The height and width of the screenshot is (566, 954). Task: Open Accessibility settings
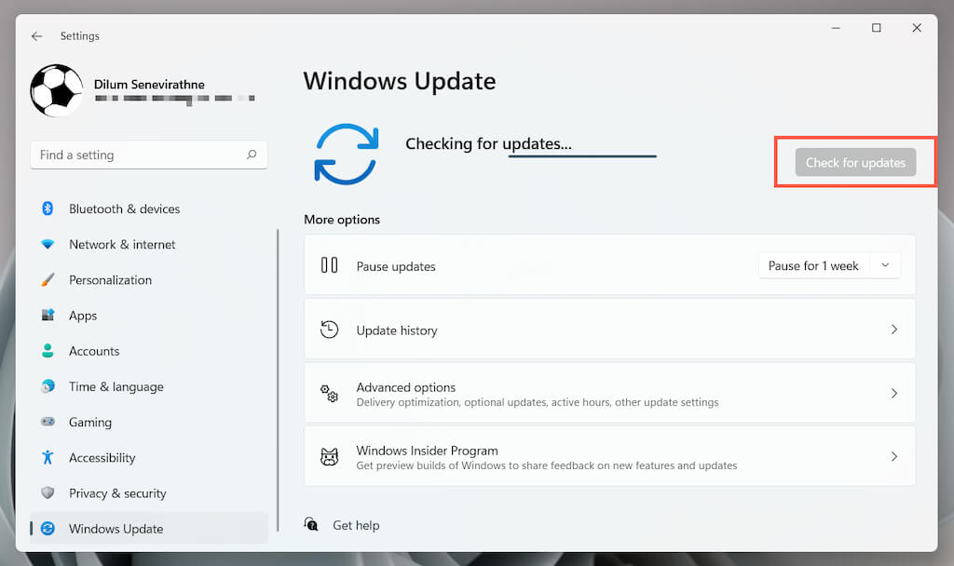[x=102, y=458]
